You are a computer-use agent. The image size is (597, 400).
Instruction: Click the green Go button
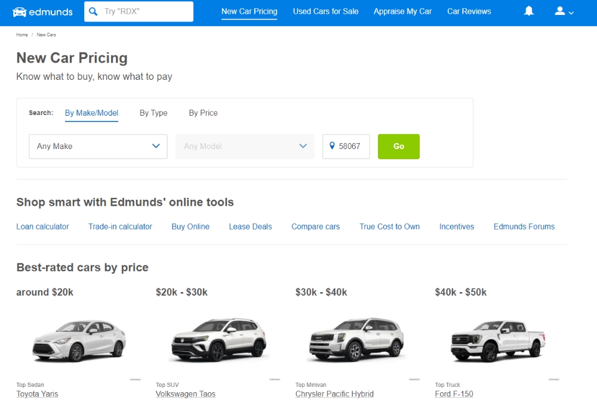(399, 147)
